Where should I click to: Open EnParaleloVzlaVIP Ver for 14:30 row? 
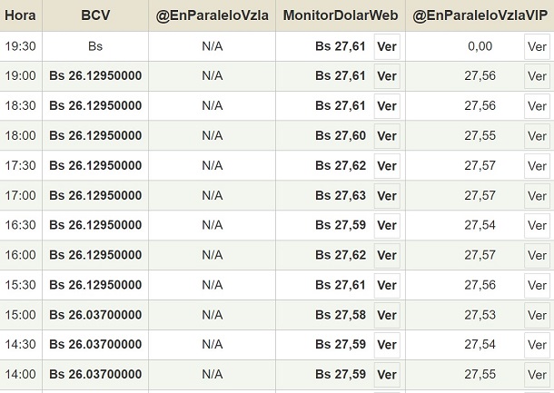[x=537, y=346]
